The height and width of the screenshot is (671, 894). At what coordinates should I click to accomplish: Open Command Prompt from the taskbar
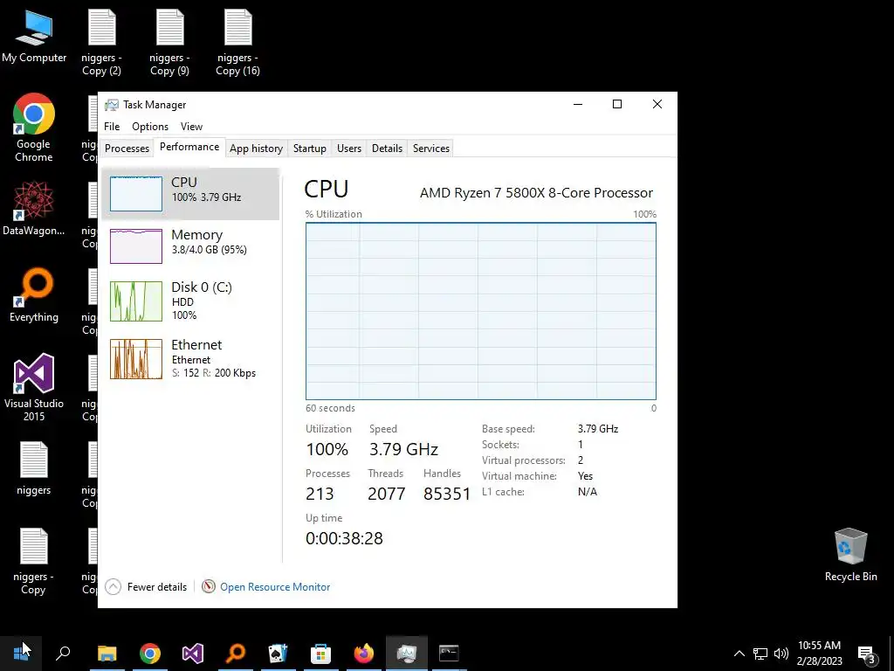tap(449, 654)
